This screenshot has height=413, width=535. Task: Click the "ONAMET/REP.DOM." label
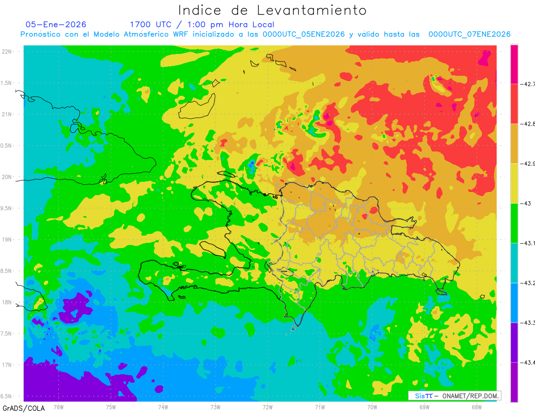pos(470,396)
